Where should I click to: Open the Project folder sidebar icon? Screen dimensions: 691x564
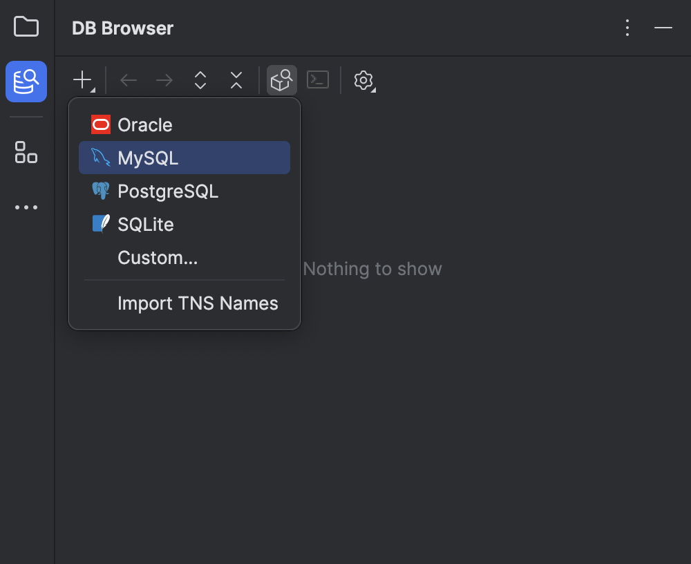click(26, 28)
